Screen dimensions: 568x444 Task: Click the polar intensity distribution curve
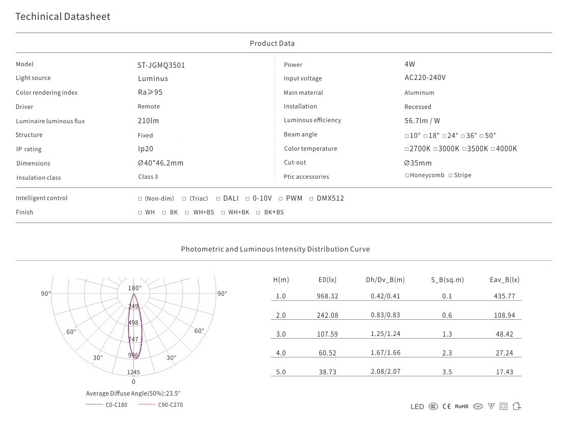[134, 326]
